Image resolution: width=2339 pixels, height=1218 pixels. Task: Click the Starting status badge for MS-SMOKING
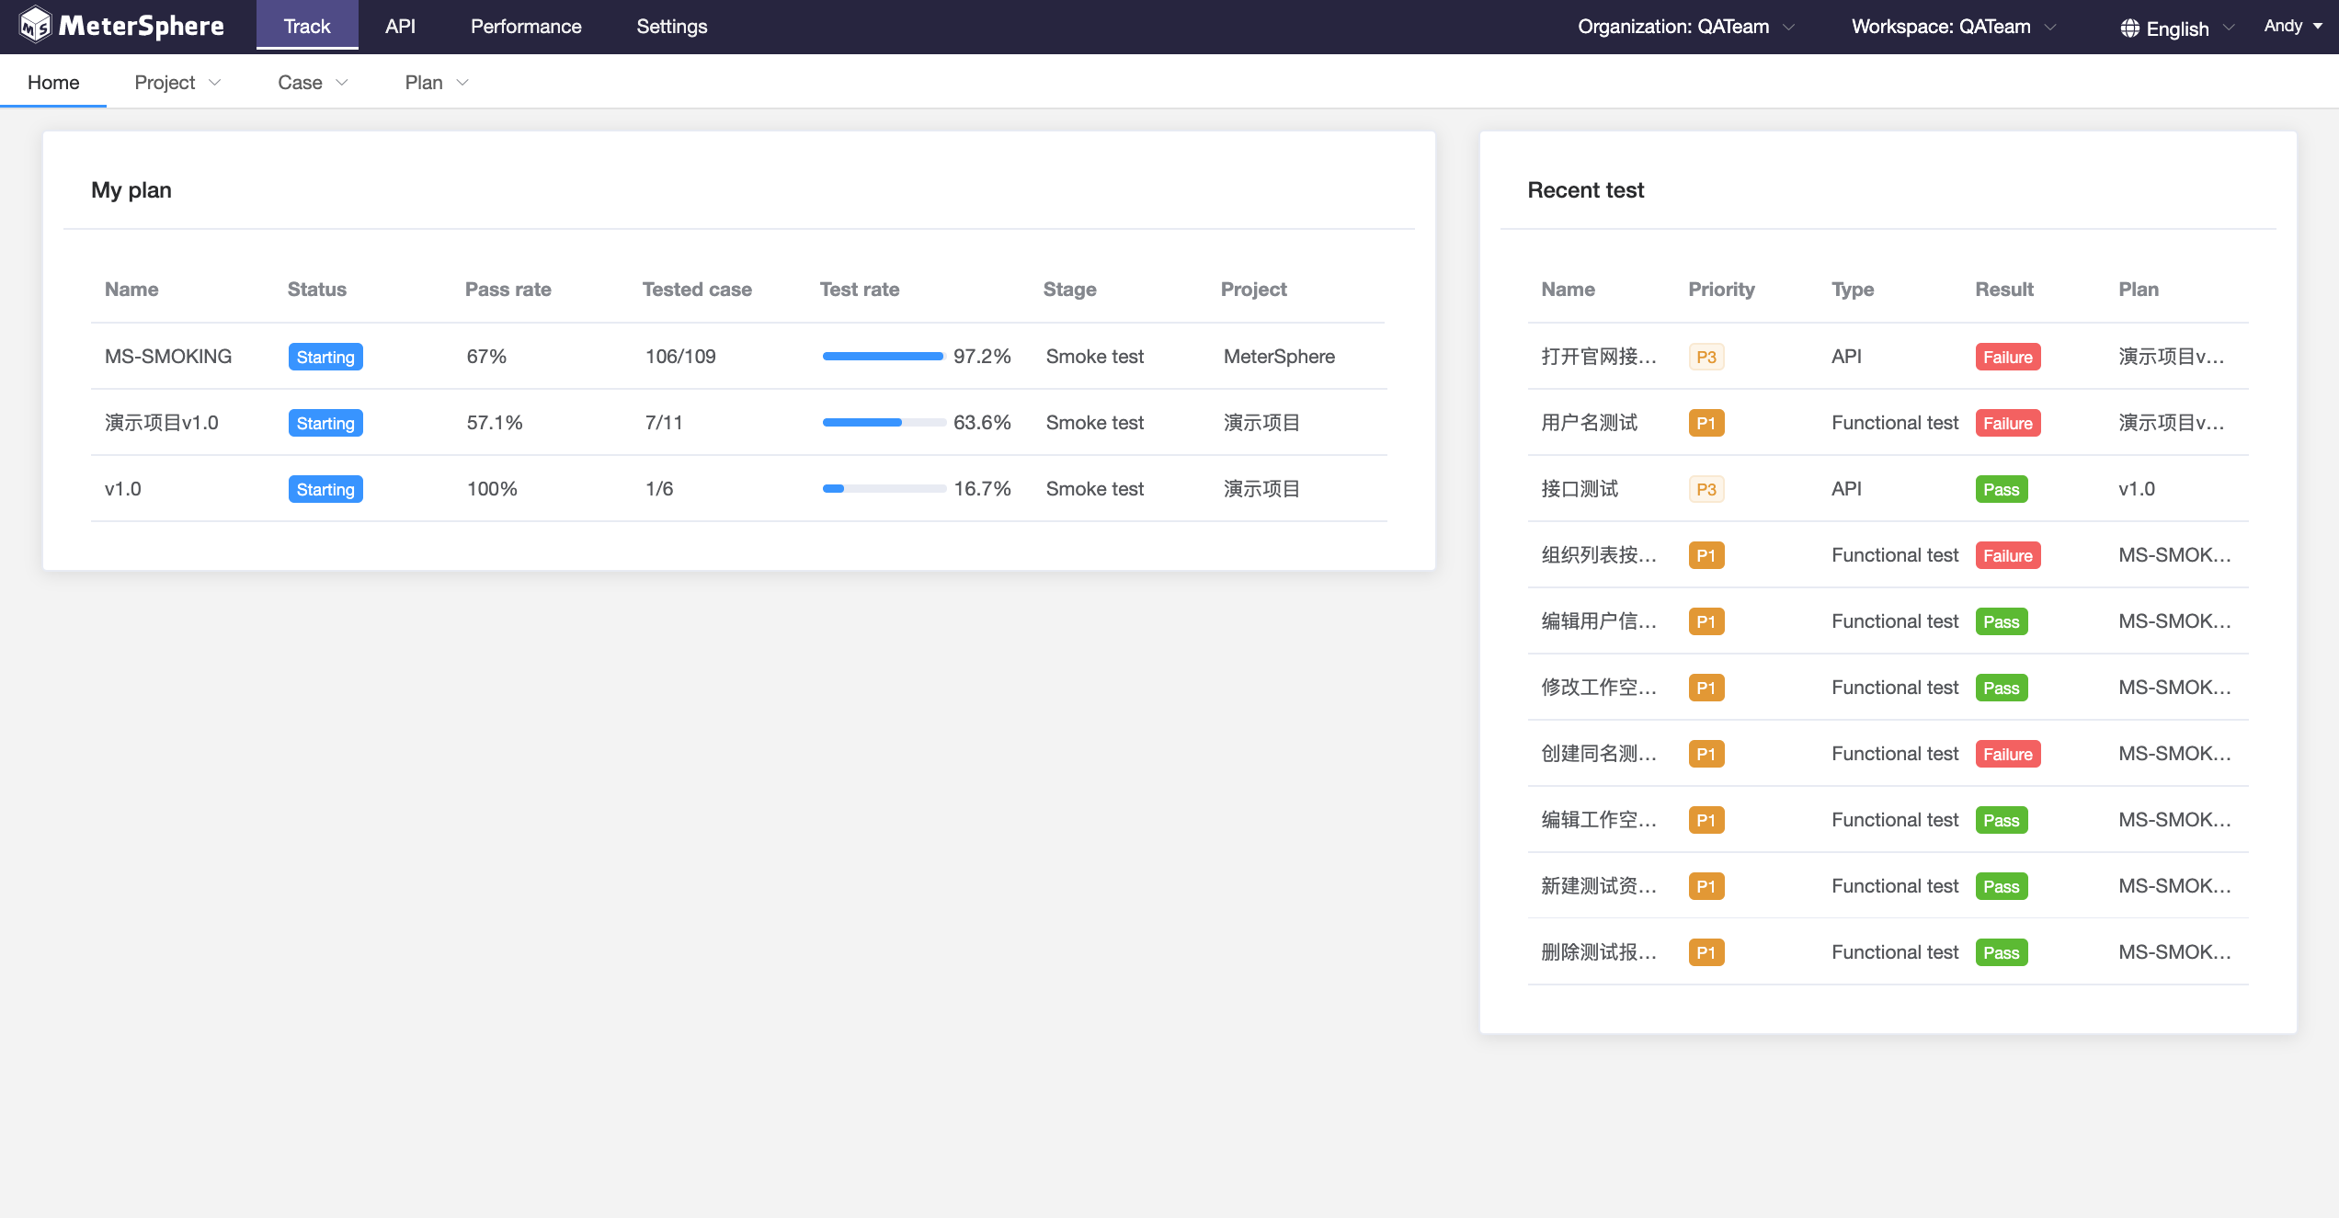pyautogui.click(x=325, y=357)
